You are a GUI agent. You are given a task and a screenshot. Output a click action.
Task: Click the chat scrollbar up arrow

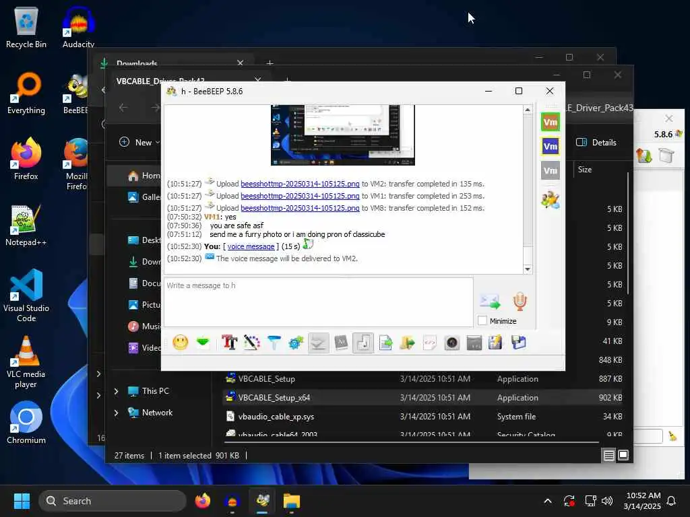[528, 110]
